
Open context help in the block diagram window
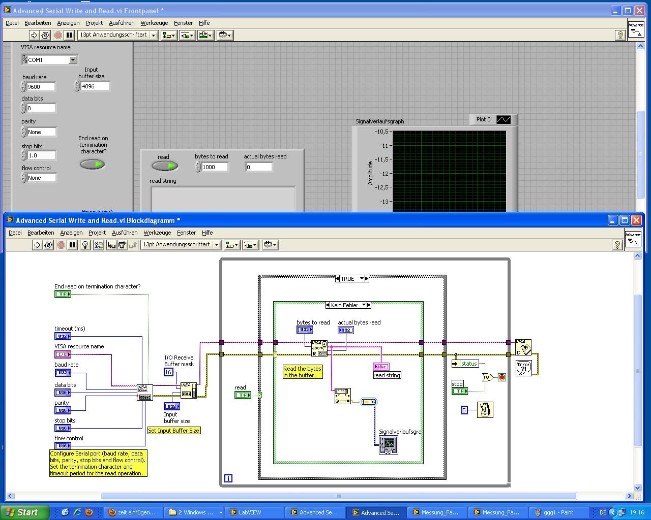pos(617,245)
